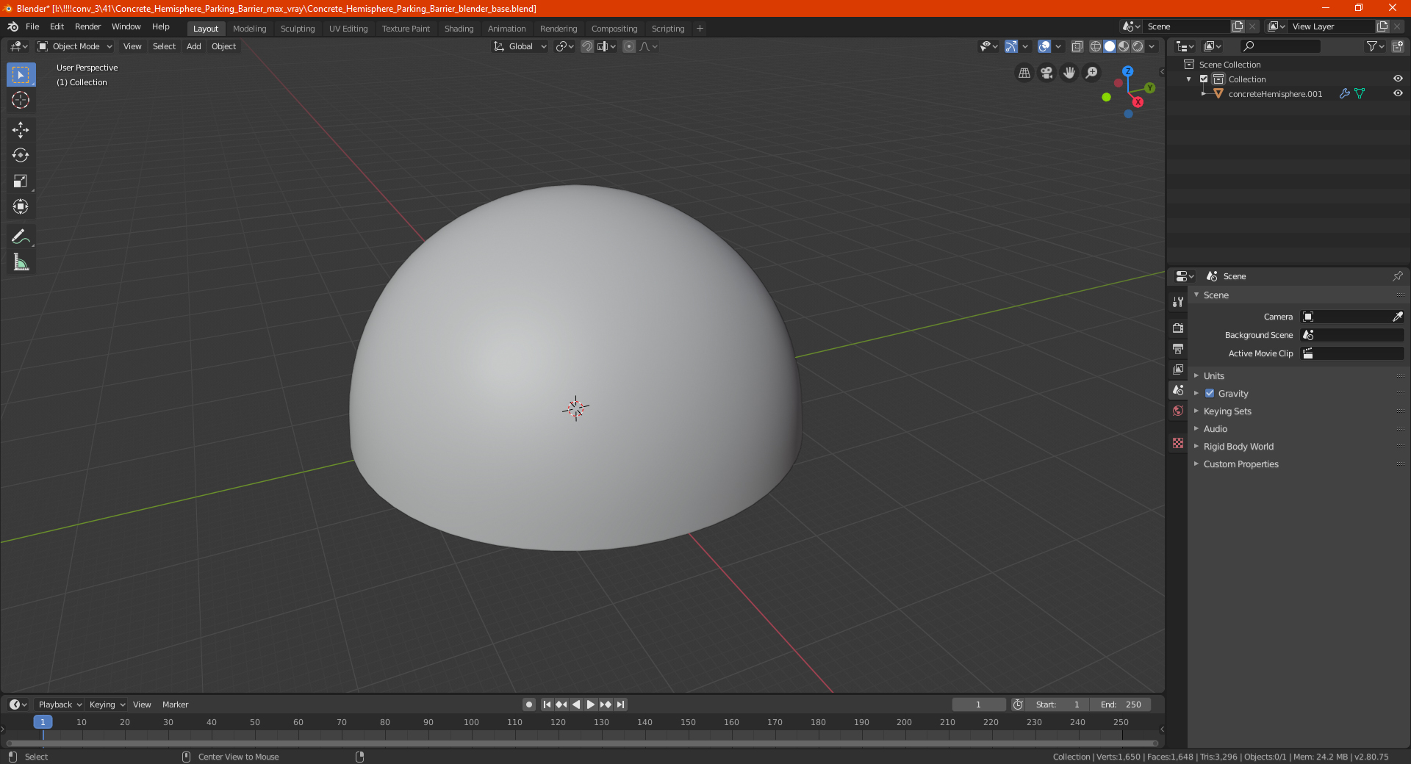The height and width of the screenshot is (764, 1411).
Task: Switch to Modeling workspace tab
Action: click(x=249, y=29)
